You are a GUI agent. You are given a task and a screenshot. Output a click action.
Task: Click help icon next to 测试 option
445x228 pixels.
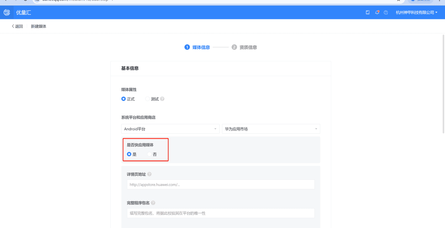coord(162,99)
